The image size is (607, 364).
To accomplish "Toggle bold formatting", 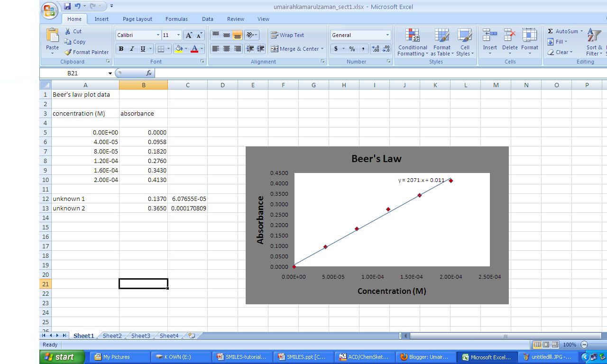I will pos(121,49).
